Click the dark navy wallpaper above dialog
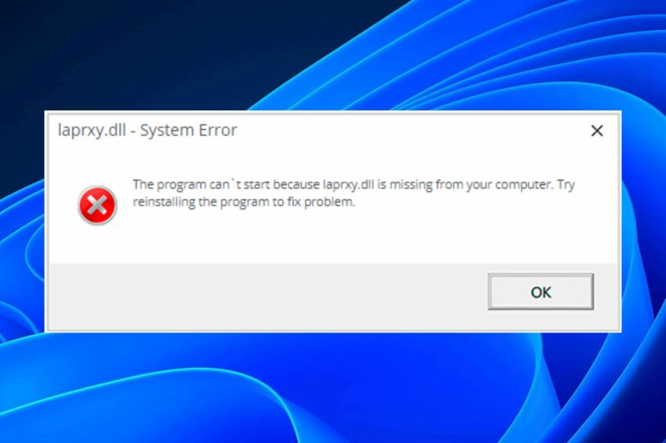This screenshot has width=666, height=443. (128, 55)
